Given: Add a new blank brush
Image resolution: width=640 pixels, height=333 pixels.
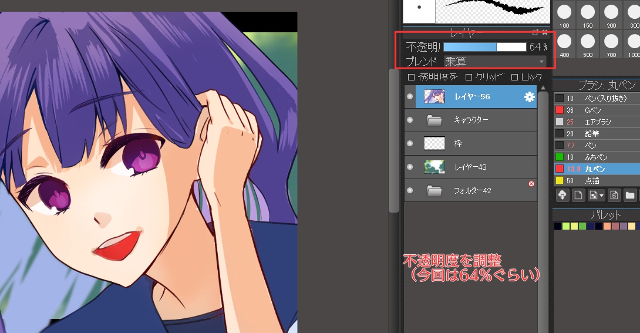Looking at the screenshot, I should (578, 195).
